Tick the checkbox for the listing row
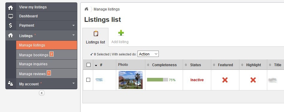 point(88,80)
